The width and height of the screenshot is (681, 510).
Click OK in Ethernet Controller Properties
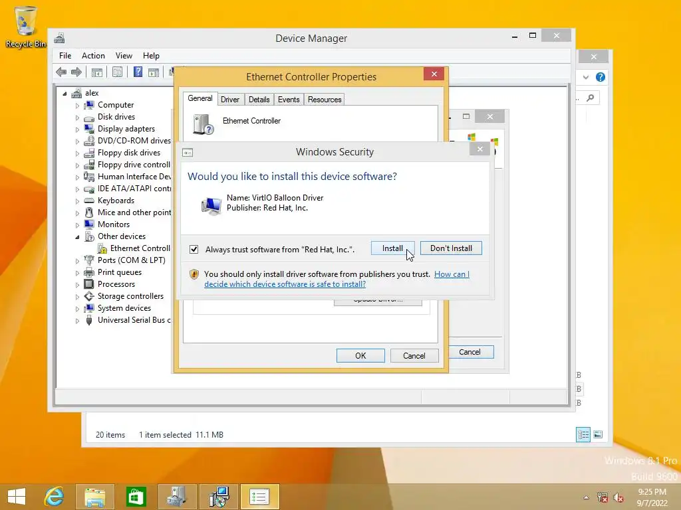(360, 356)
